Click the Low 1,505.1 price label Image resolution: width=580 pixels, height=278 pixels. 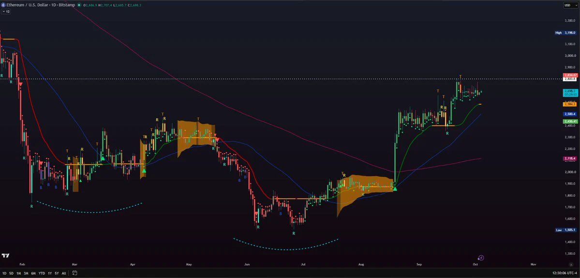(565, 230)
